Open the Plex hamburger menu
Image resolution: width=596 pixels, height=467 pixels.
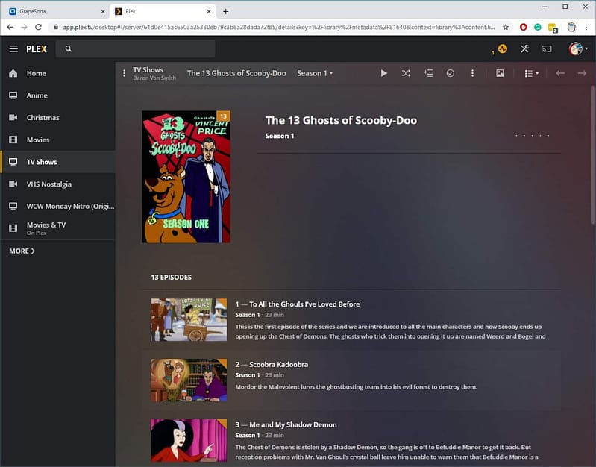[x=13, y=48]
